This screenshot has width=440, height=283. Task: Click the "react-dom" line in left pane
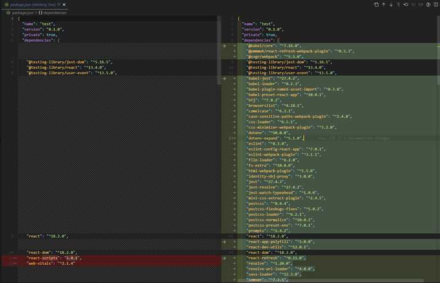pos(52,253)
